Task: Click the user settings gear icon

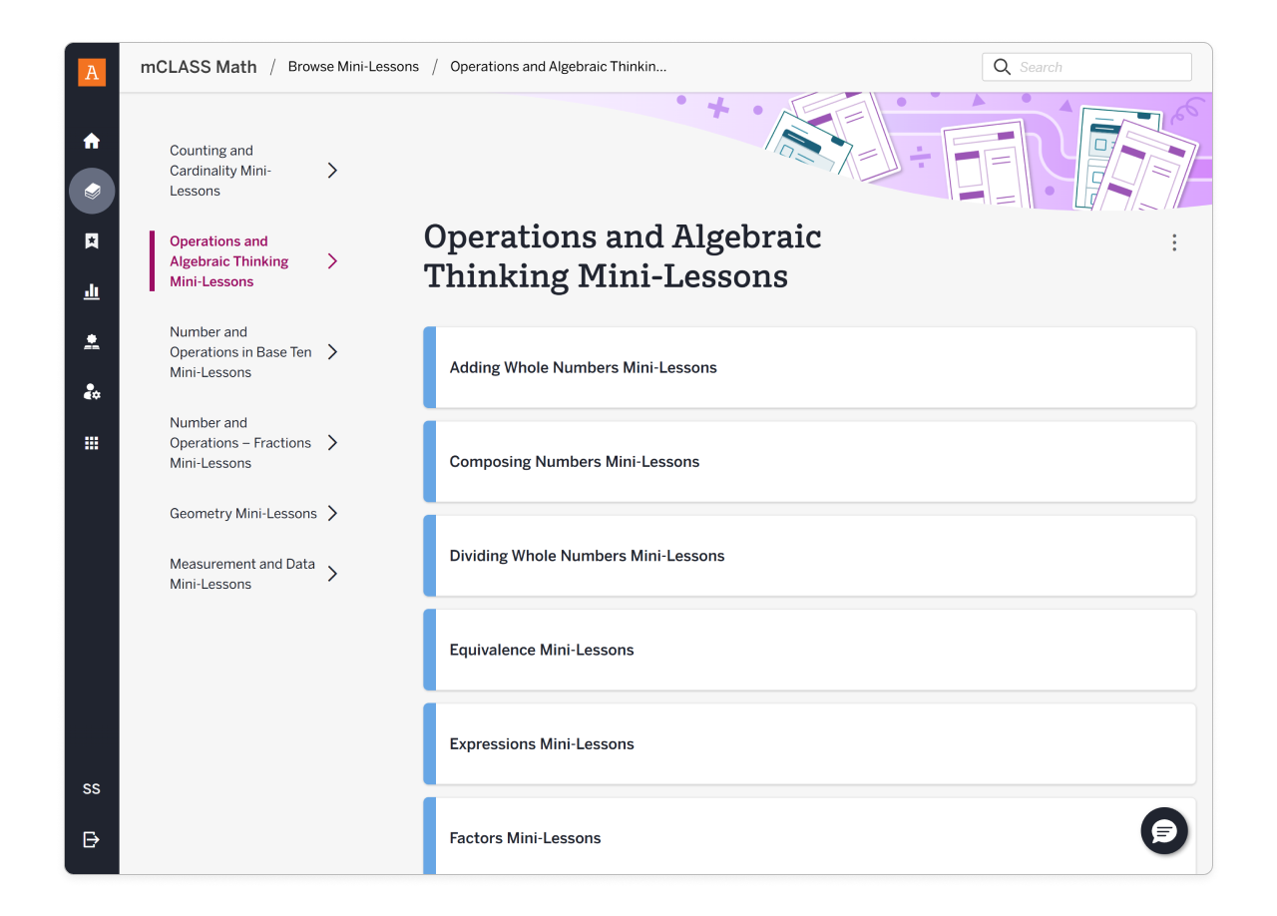Action: [x=91, y=391]
